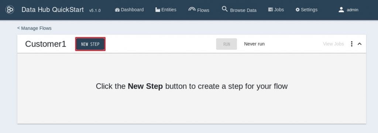Click the admin user avatar icon
This screenshot has width=378, height=133.
click(x=341, y=10)
